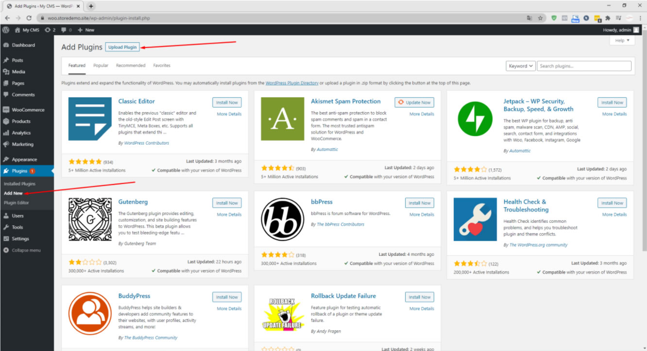647x351 pixels.
Task: Open Plugins menu in sidebar
Action: [x=27, y=171]
